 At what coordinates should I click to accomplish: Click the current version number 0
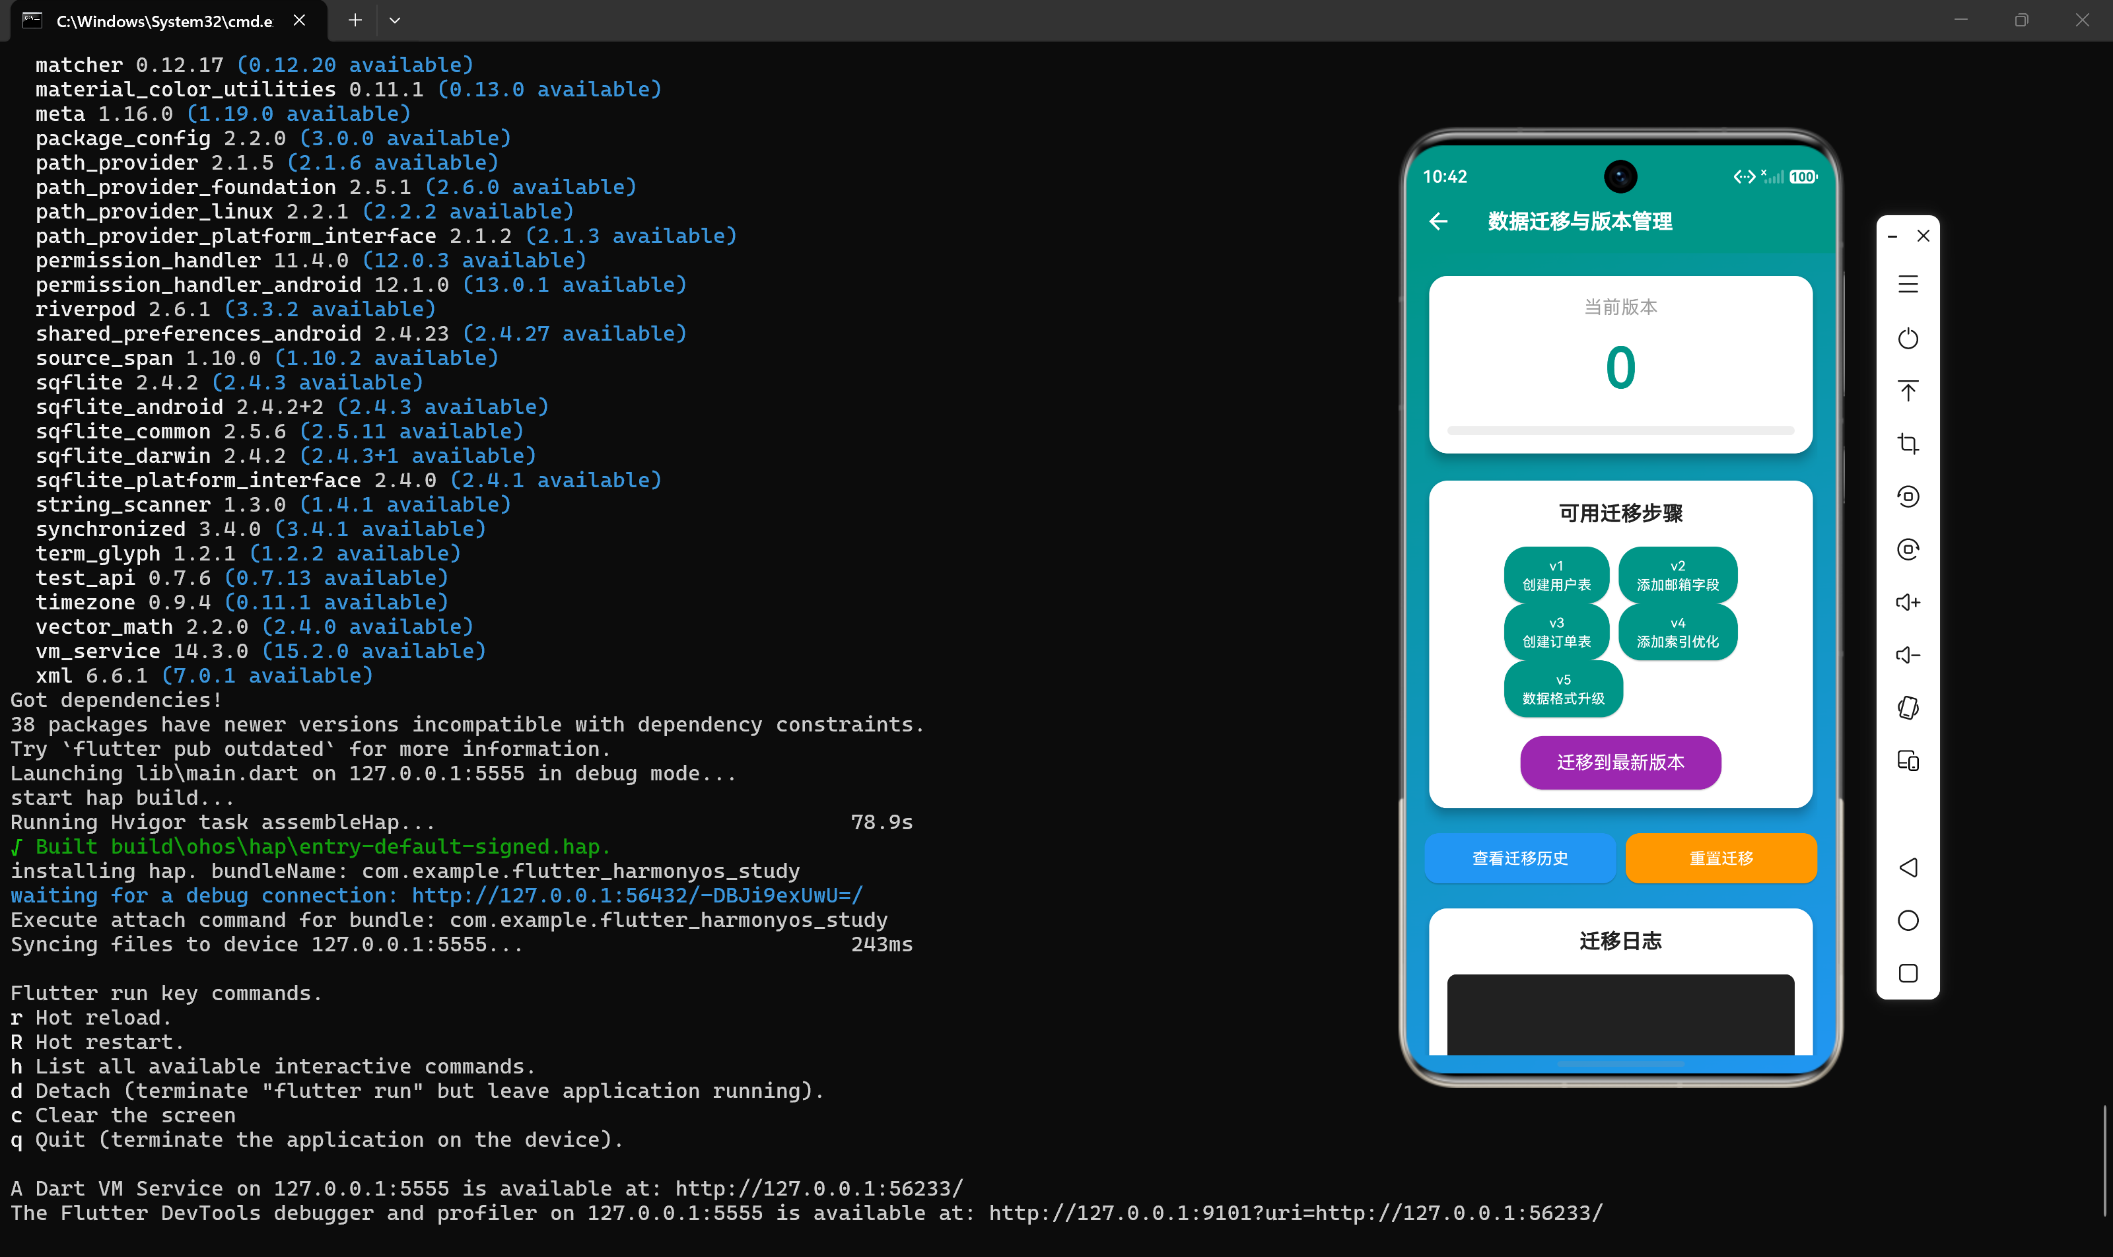click(x=1620, y=368)
